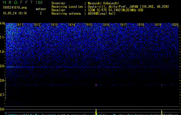The height and width of the screenshot is (115, 181).
Task: Click the 1015 time marker
Action: 89,25
